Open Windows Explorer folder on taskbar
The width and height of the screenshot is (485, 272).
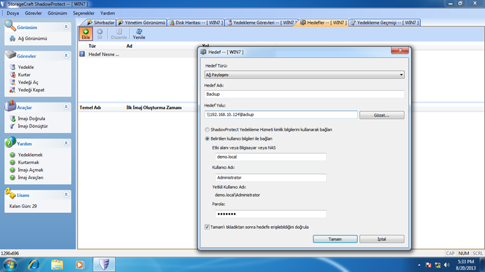[57, 265]
